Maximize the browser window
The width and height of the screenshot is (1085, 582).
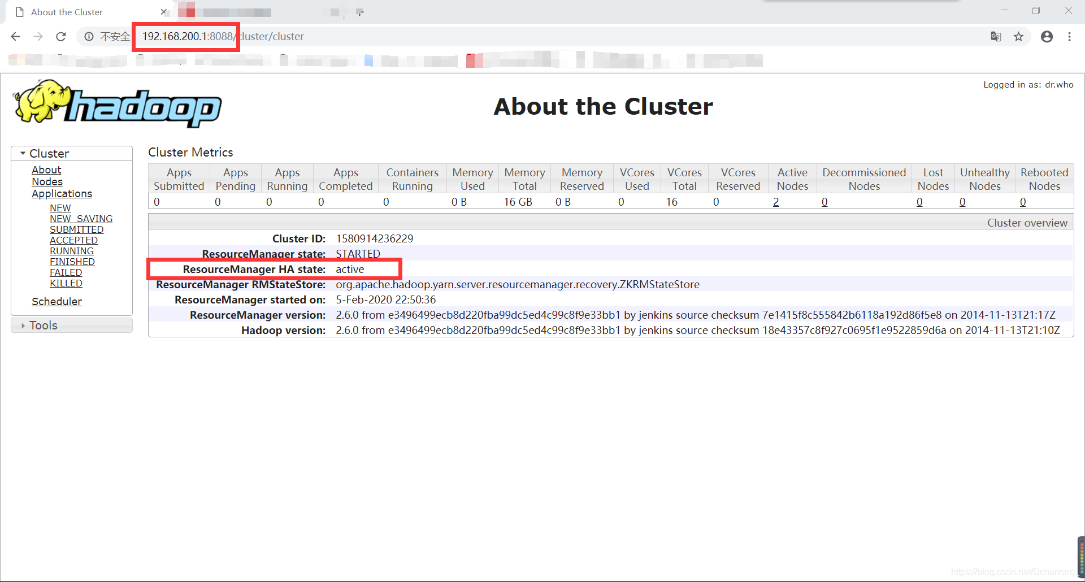[x=1036, y=11]
